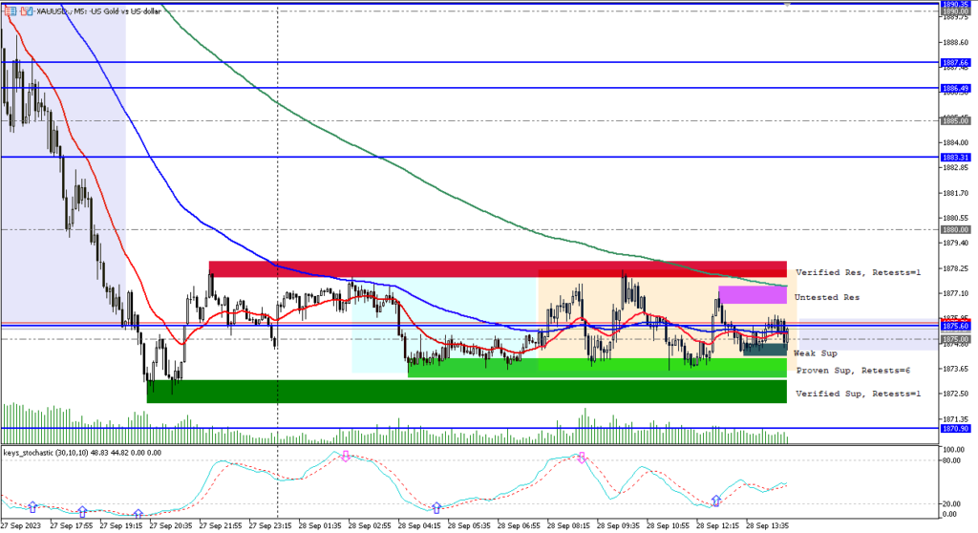
Task: Click the Weak Sup text label
Action: (815, 353)
